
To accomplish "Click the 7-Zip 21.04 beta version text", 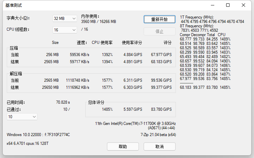I will coord(158,135).
